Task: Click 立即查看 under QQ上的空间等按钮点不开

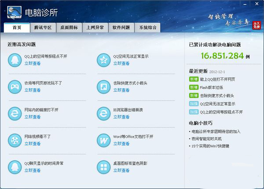Action: (x=33, y=63)
